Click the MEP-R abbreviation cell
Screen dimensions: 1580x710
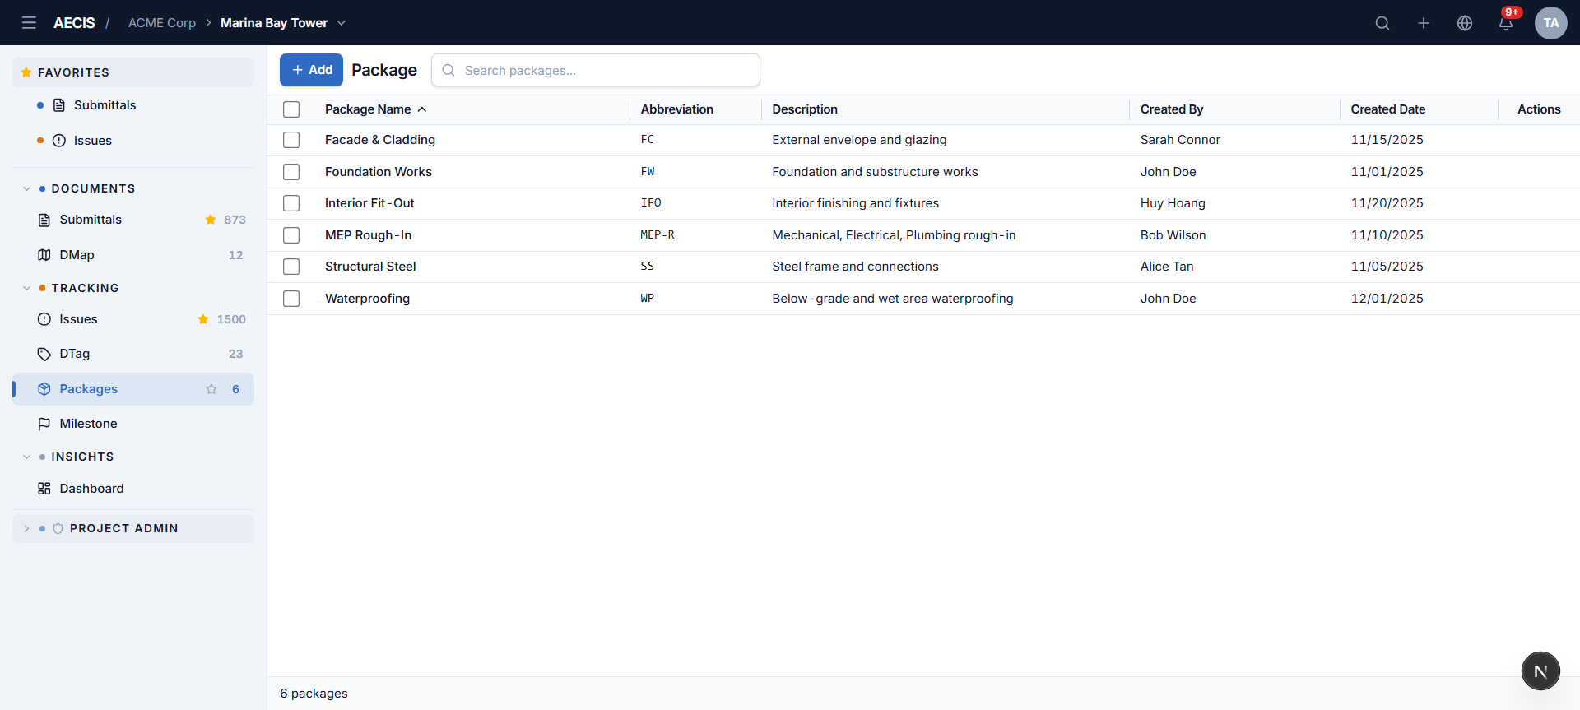(x=658, y=235)
